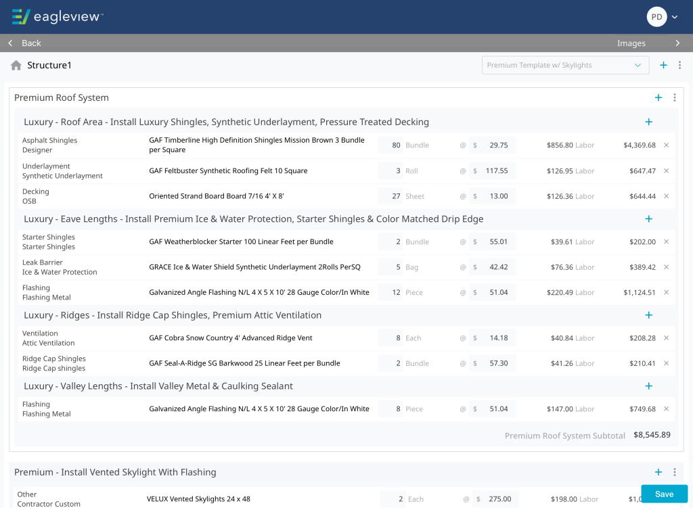Edit quantity 8 for Valley Flashing
The image size is (693, 508).
pos(390,409)
